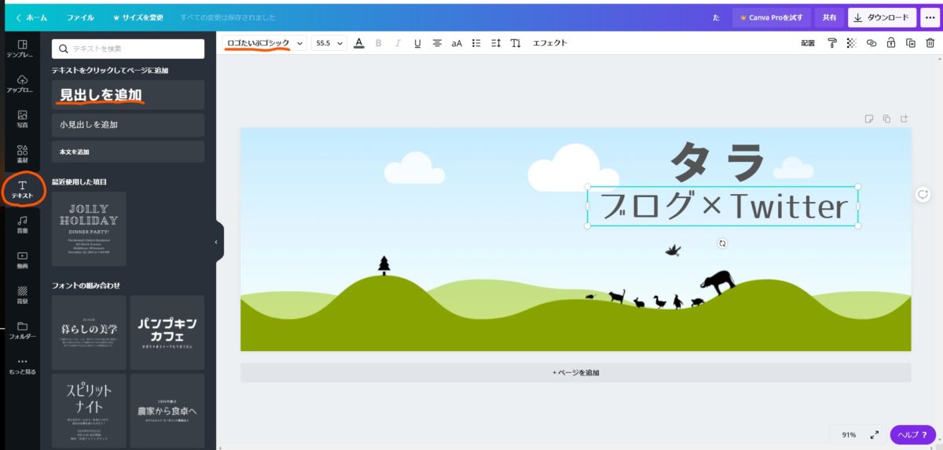The height and width of the screenshot is (450, 943).
Task: Select the Jolly Holiday recent text template
Action: tap(89, 229)
